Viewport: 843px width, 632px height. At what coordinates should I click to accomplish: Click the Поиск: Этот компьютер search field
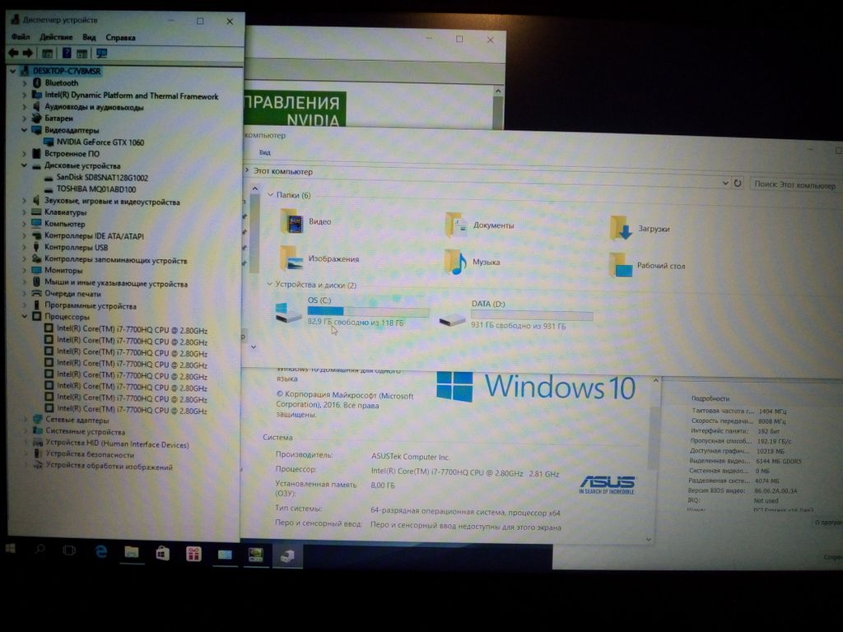[x=796, y=185]
